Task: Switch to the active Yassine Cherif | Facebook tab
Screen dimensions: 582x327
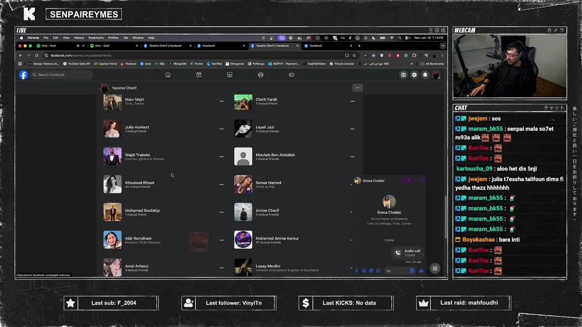Action: pos(275,46)
